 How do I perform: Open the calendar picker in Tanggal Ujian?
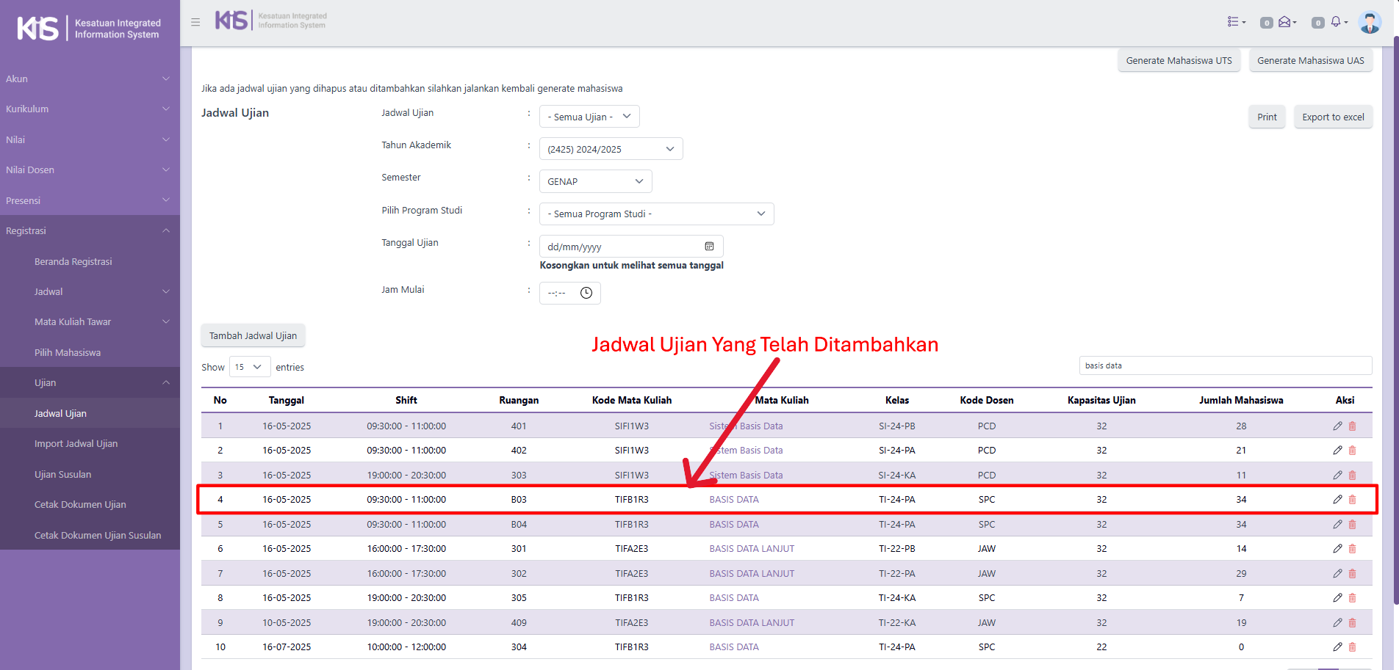coord(709,247)
